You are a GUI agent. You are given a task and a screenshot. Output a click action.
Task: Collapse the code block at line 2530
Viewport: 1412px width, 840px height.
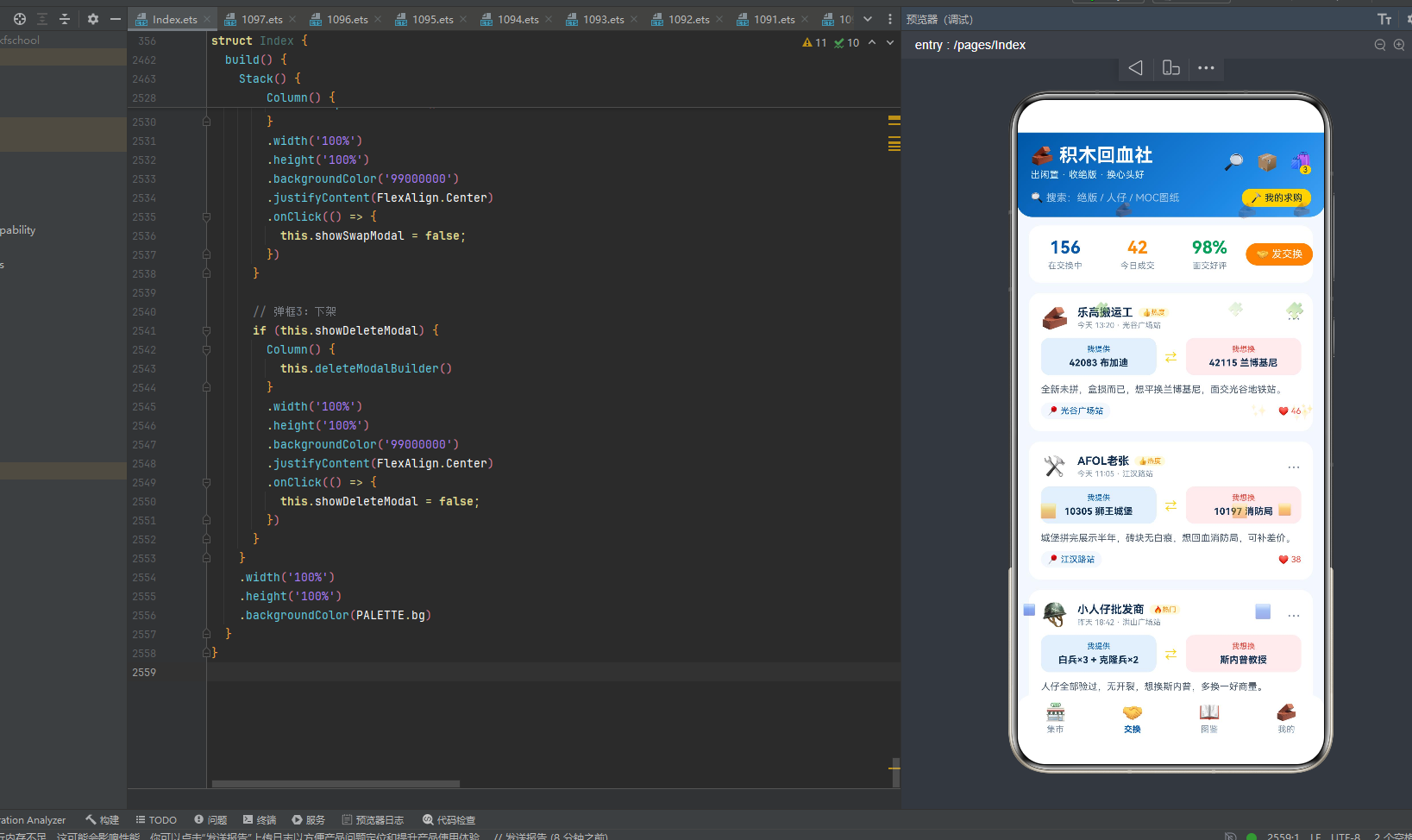[x=206, y=122]
